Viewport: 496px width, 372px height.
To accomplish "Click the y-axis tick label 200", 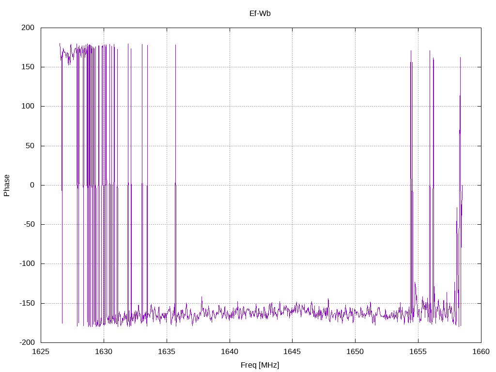I will point(28,28).
